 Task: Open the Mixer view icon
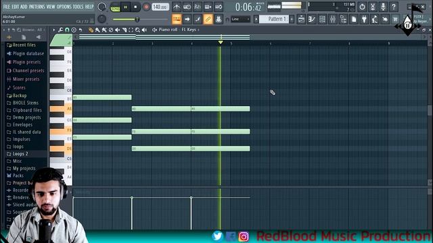tap(333, 20)
